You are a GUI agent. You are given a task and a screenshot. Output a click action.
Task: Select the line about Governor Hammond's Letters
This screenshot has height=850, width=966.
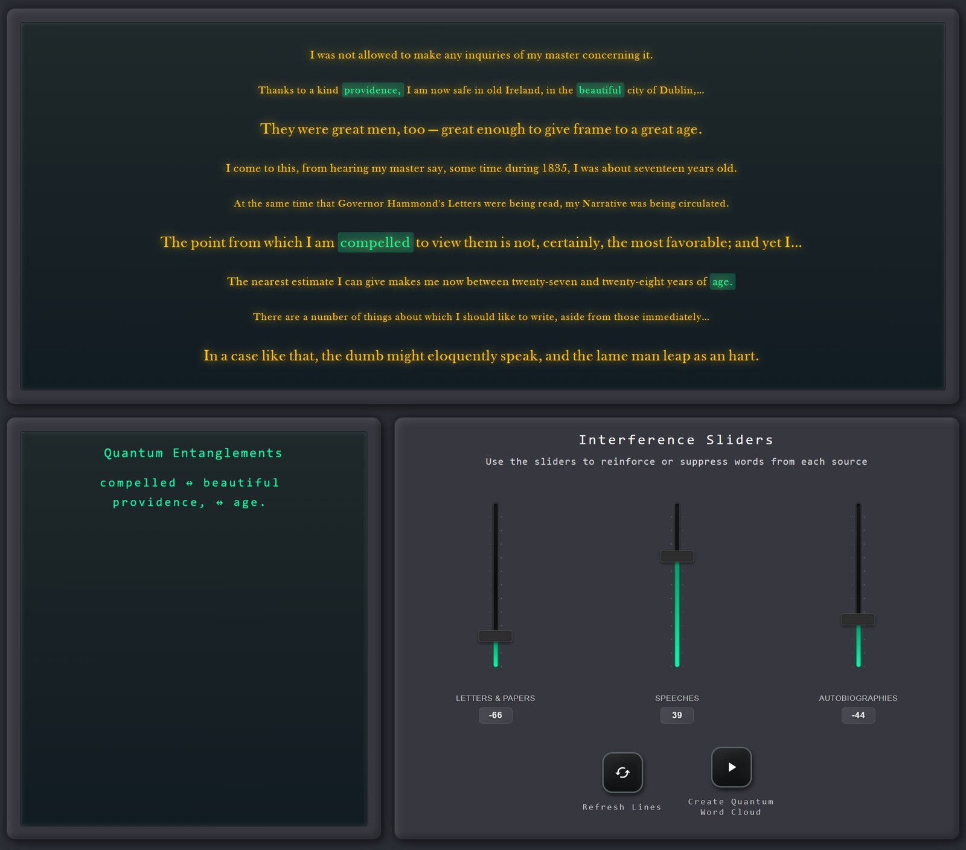click(481, 203)
